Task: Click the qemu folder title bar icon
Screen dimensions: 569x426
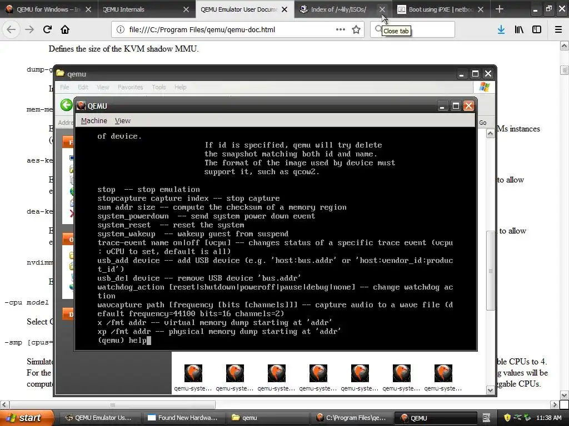Action: [60, 74]
